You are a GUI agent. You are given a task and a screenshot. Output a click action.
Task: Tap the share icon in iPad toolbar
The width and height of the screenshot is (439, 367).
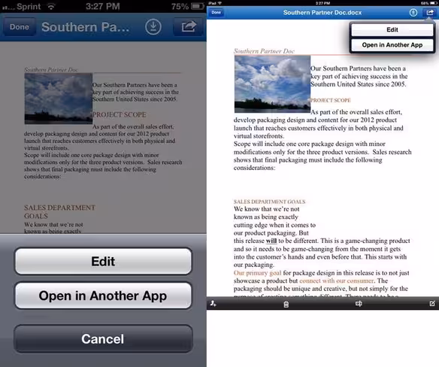point(430,13)
